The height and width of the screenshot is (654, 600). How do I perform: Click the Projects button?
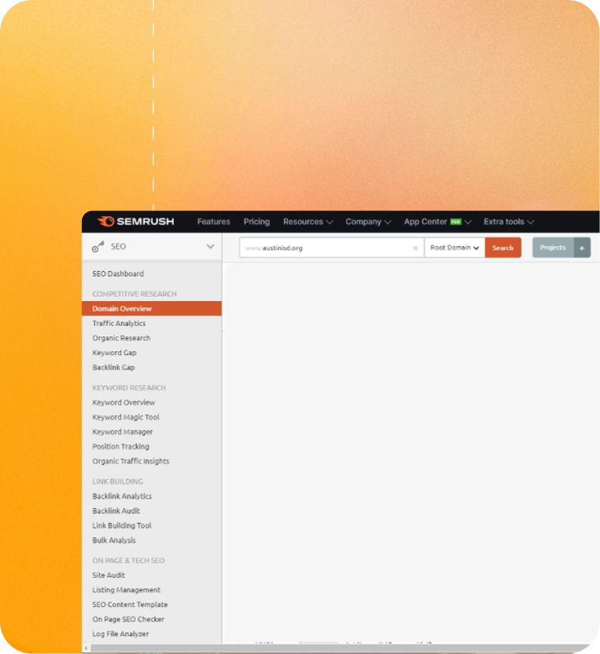coord(553,248)
